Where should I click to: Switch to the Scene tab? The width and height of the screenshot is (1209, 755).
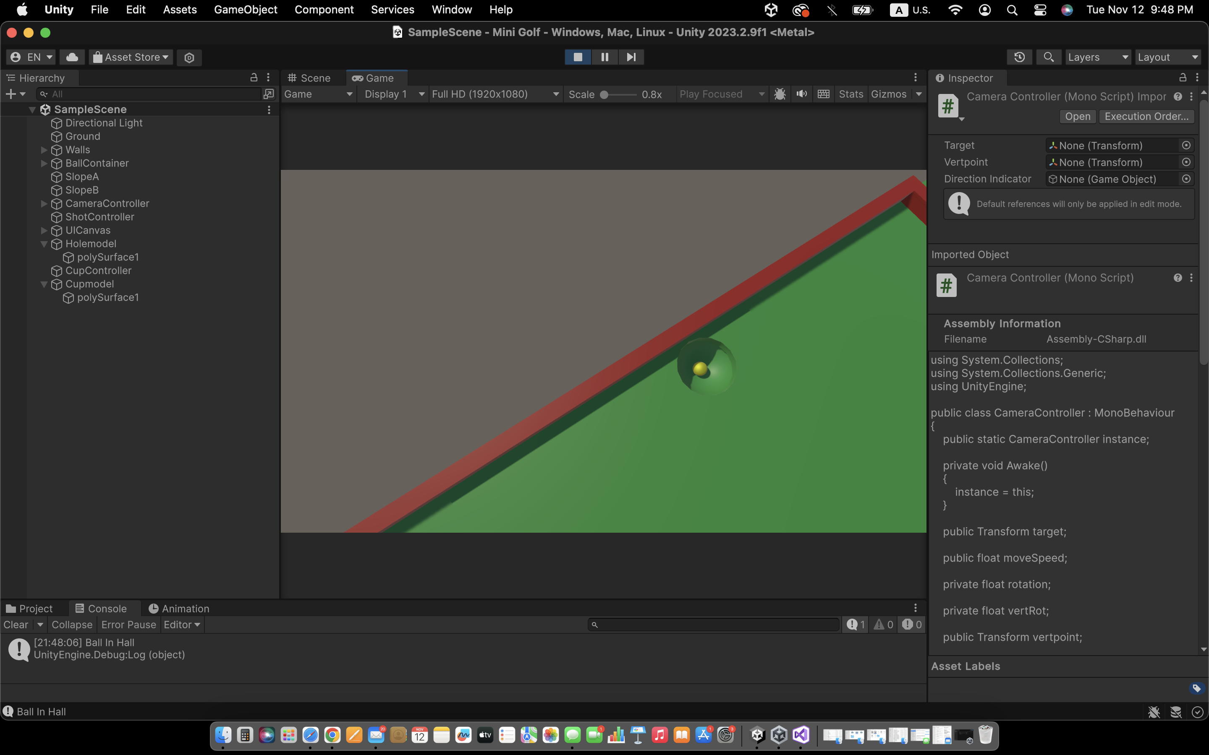[x=309, y=78]
